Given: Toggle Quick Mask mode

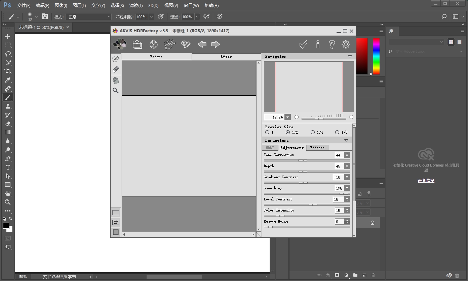Looking at the screenshot, I should click(x=8, y=238).
